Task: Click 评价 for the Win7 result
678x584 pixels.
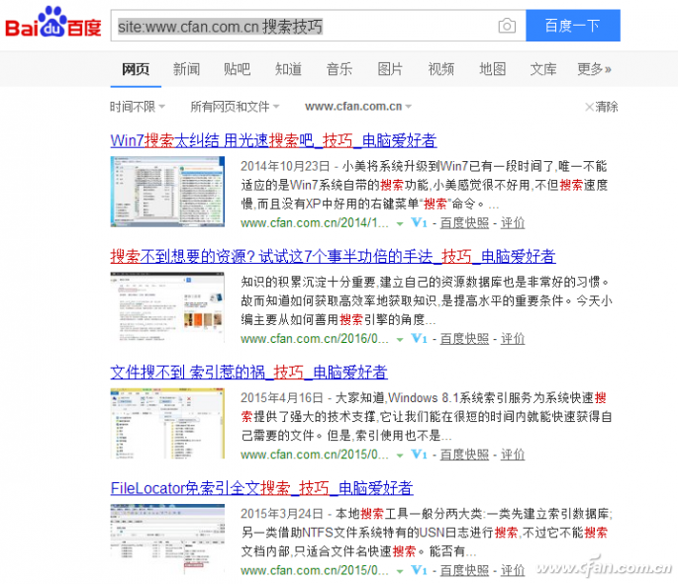Action: tap(513, 222)
